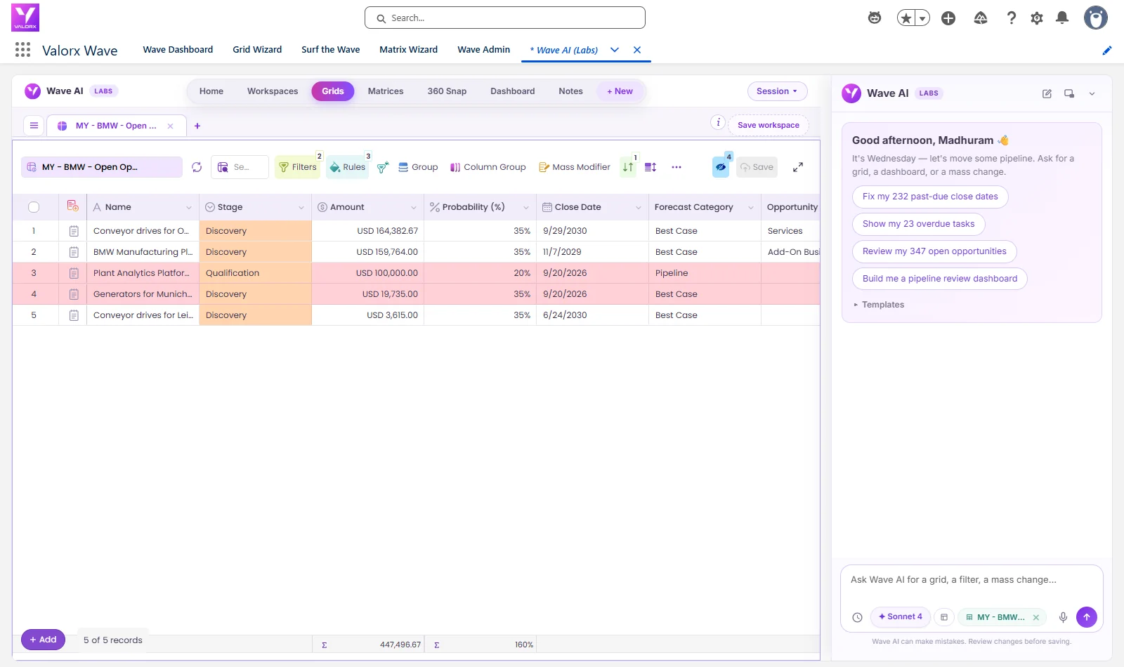Remove MY - BMW context chip from chat
Screen dimensions: 1124x667
point(1035,618)
